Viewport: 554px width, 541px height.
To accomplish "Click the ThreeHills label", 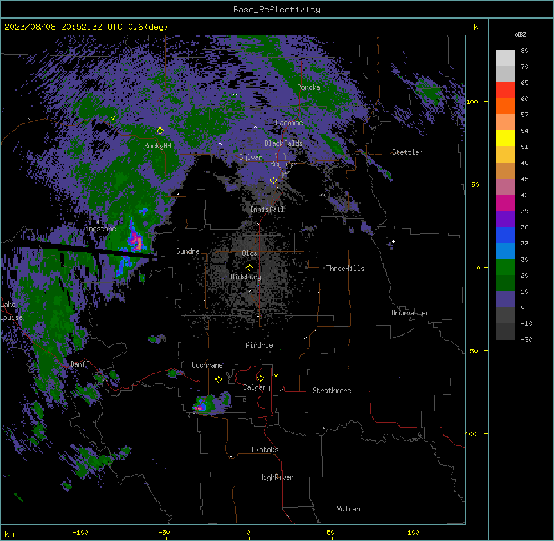I will click(345, 269).
